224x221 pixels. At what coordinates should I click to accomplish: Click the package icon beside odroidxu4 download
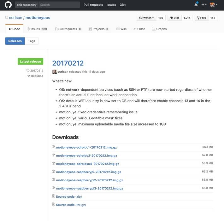54,163
